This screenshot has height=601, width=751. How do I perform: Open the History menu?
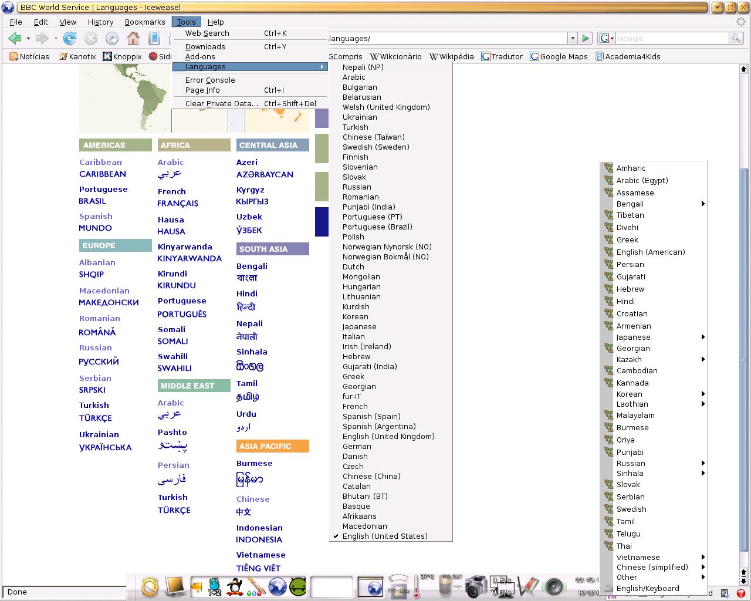click(x=100, y=22)
